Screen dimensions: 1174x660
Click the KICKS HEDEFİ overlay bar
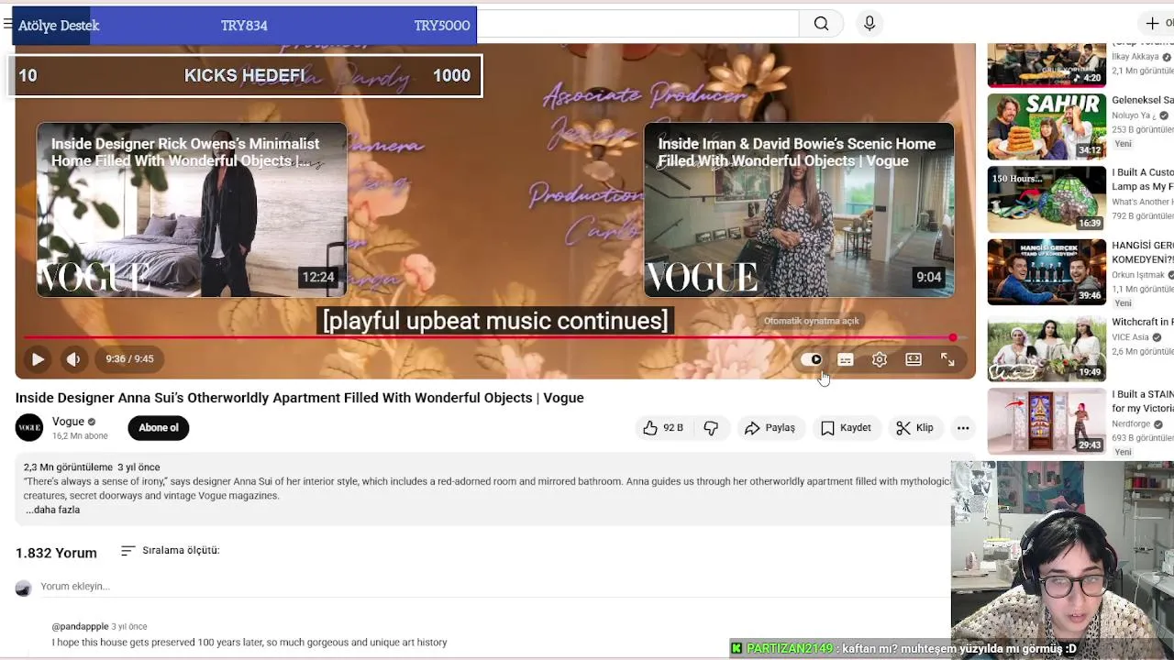[245, 76]
